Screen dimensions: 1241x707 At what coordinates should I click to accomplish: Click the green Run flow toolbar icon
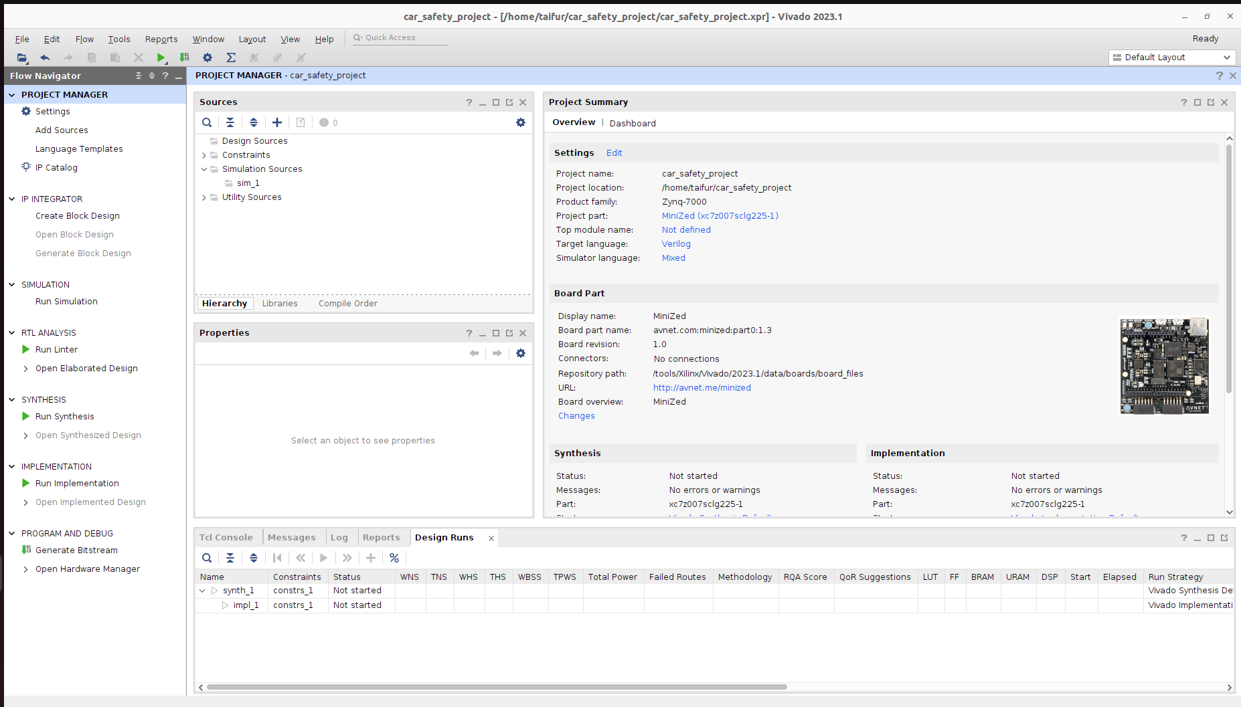161,58
